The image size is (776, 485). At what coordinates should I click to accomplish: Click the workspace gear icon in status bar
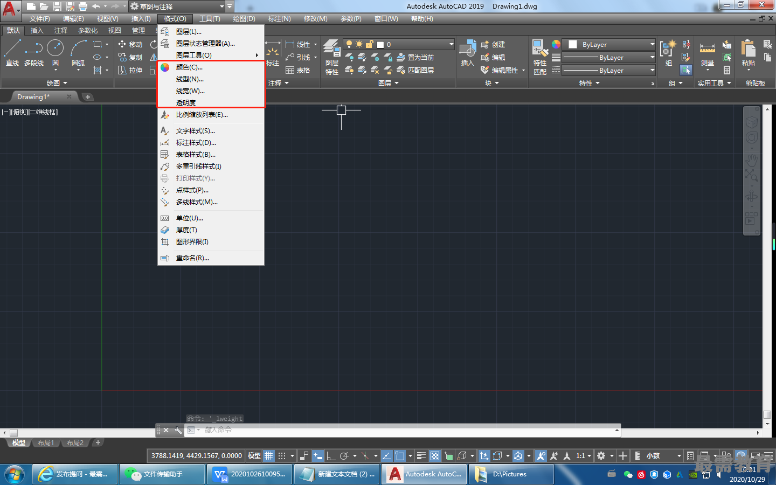(x=601, y=456)
